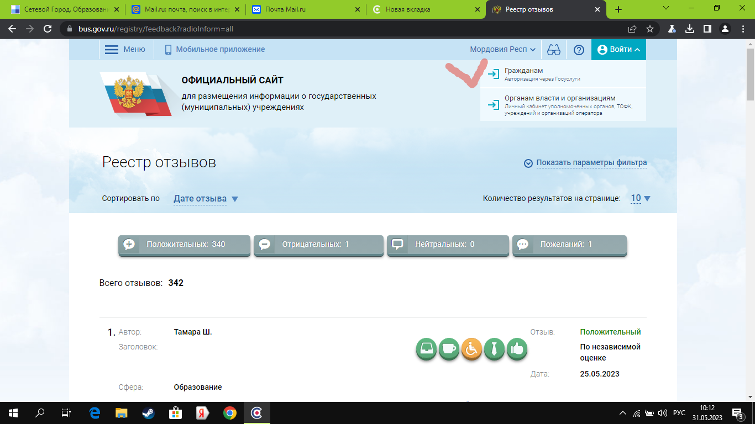Click the green inbox tray icon
Screen dimensions: 755x424
click(x=426, y=349)
